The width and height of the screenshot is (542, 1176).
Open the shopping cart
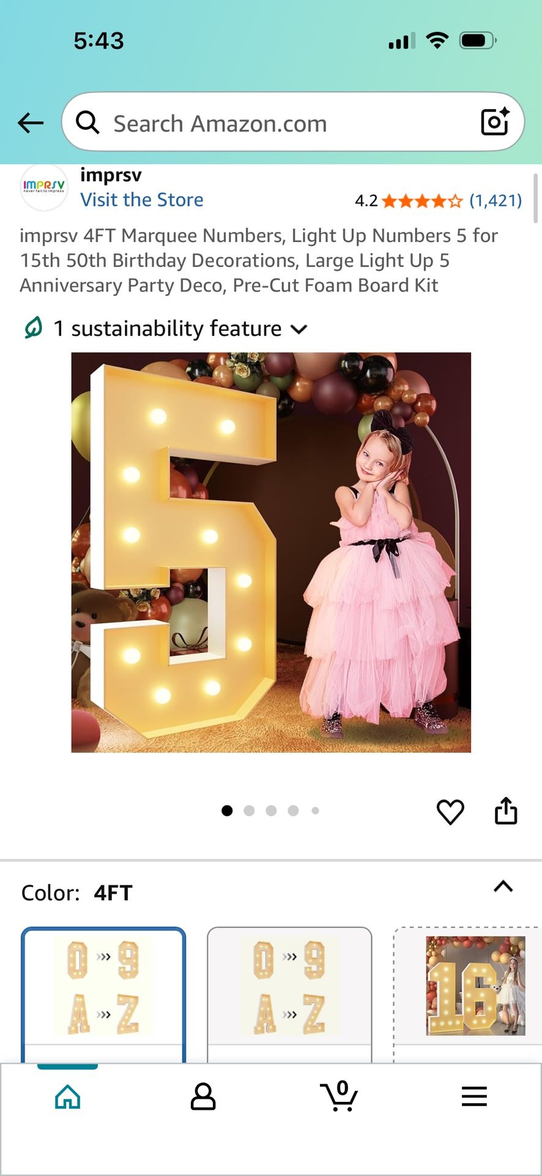(338, 1096)
